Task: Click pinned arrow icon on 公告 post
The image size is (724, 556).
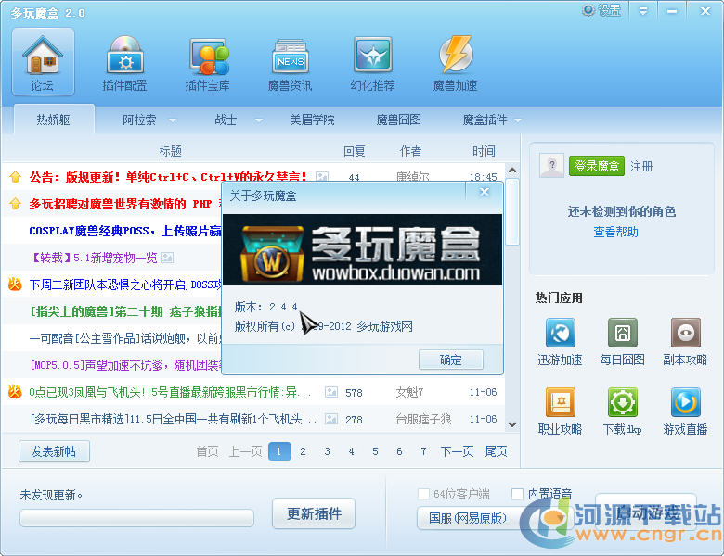Action: click(x=15, y=177)
